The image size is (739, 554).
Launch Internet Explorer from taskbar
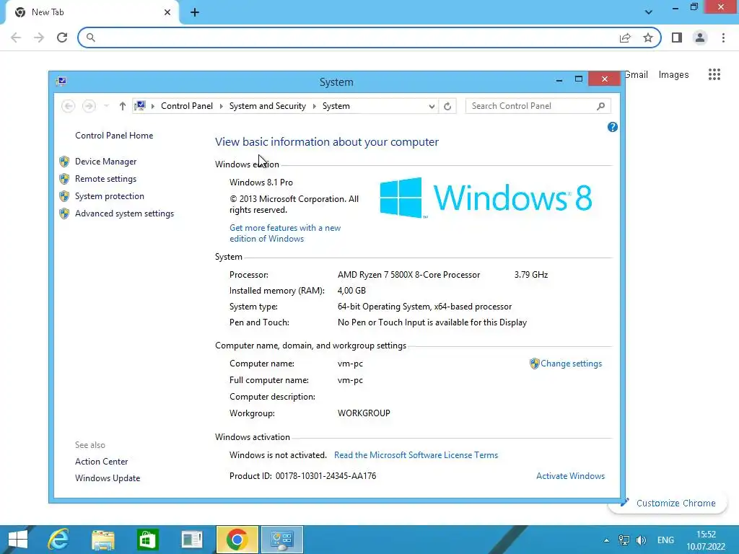(x=59, y=540)
